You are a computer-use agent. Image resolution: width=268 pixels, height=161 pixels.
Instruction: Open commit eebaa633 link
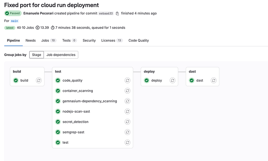pos(106,13)
